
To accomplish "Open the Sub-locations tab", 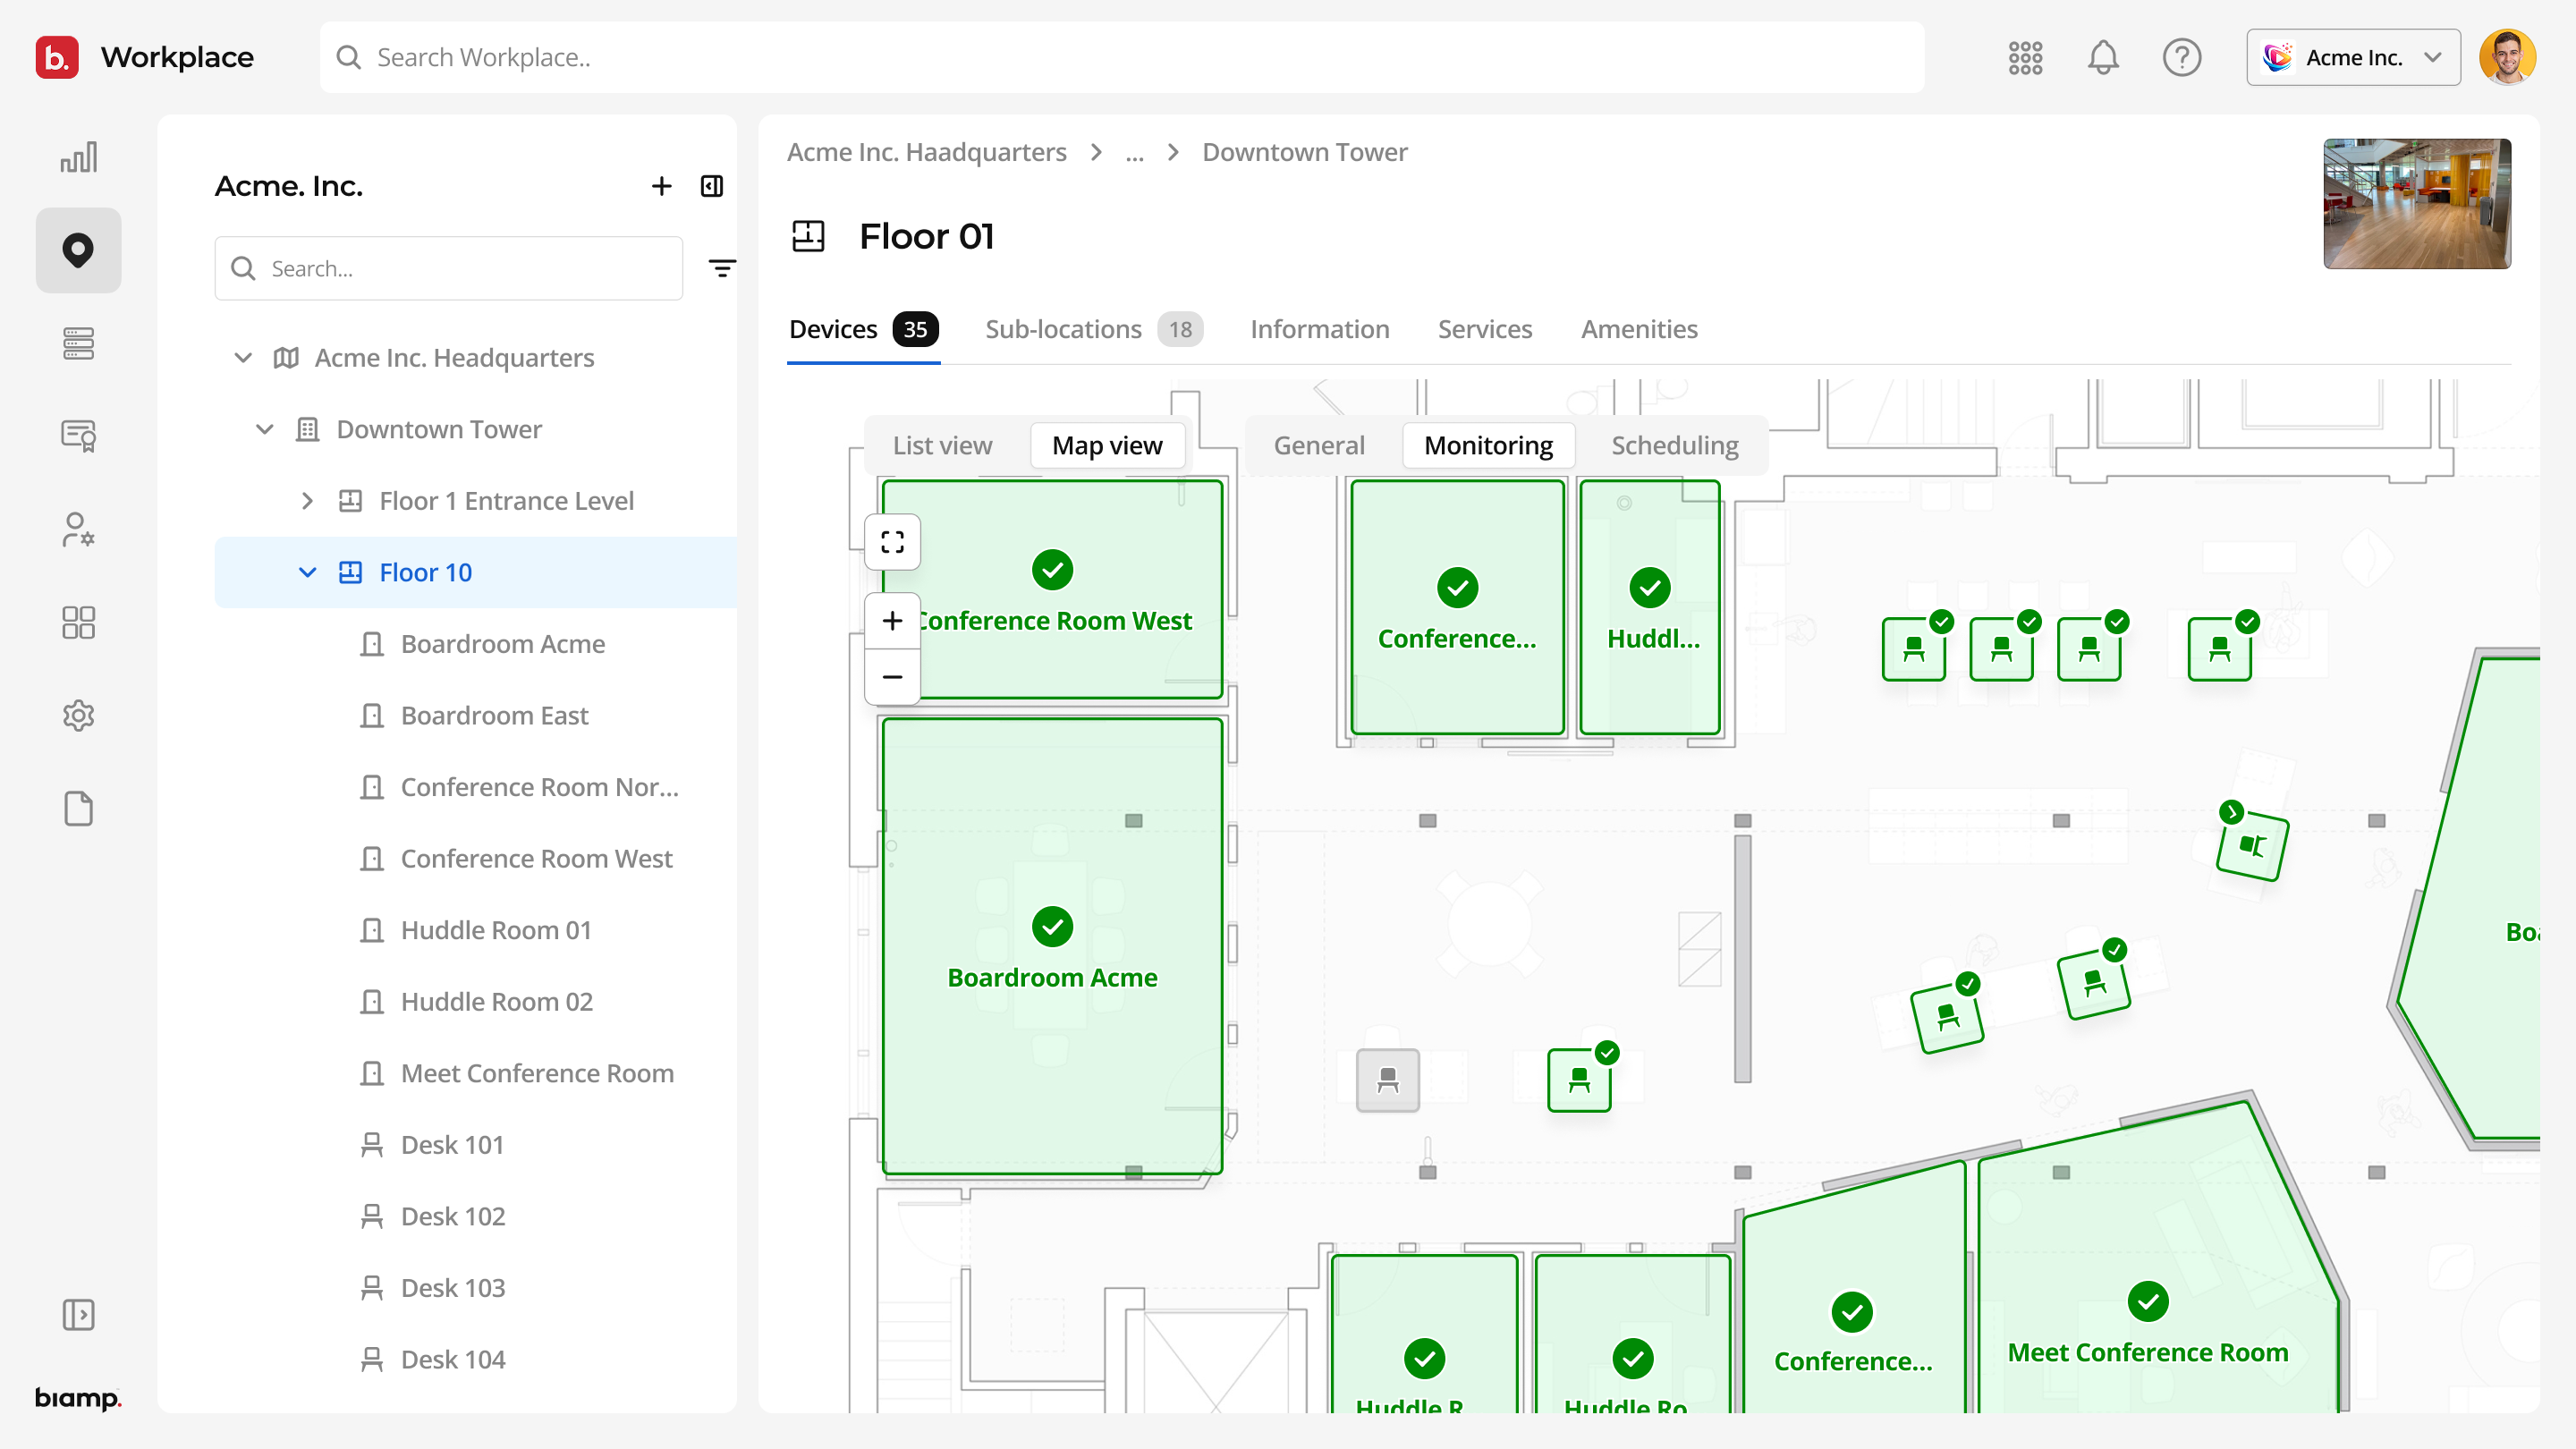I will coord(1093,329).
